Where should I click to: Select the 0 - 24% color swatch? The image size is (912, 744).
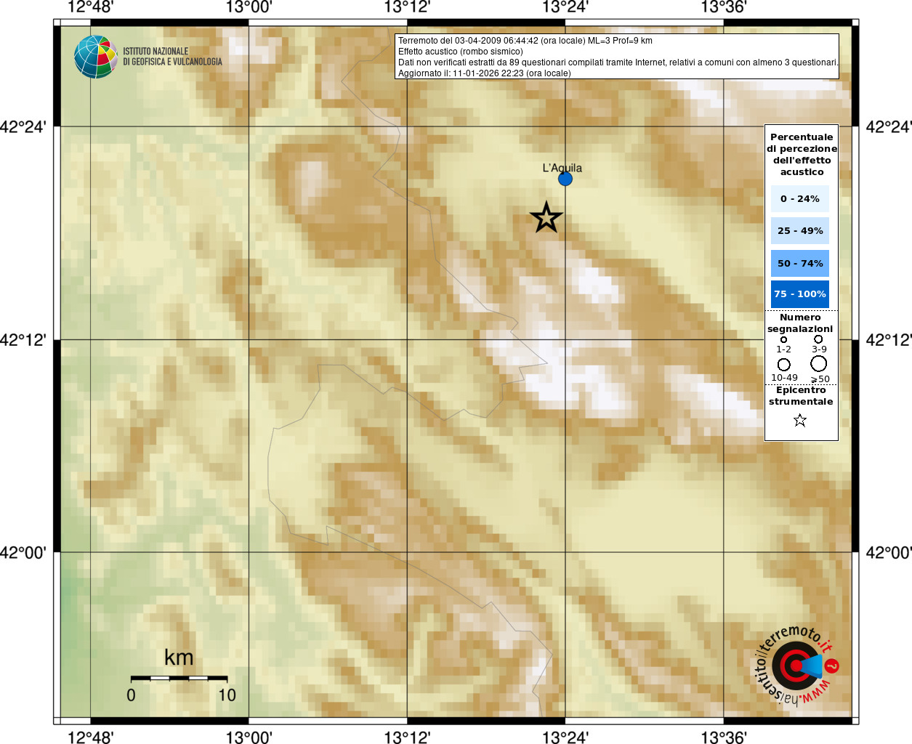tap(800, 198)
